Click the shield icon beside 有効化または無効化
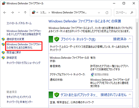This screenshot has width=139, height=108. tap(3, 44)
